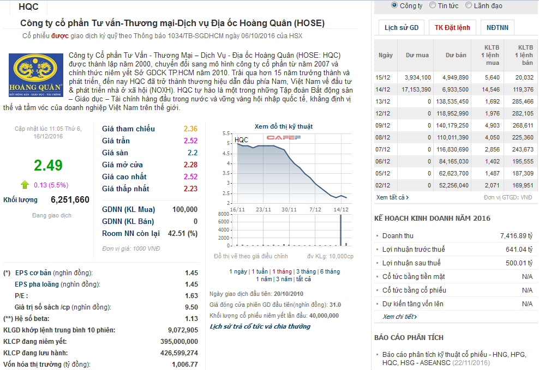Click the 09/12 date row cell
Screen dimensions: 539x370
click(382, 126)
